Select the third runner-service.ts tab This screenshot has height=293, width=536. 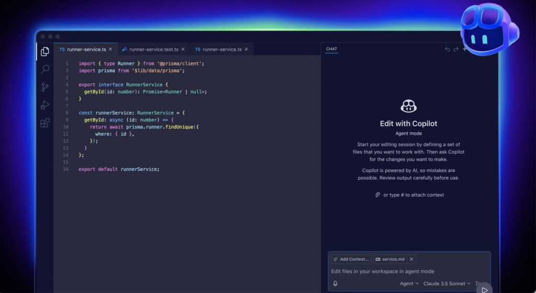(x=218, y=49)
